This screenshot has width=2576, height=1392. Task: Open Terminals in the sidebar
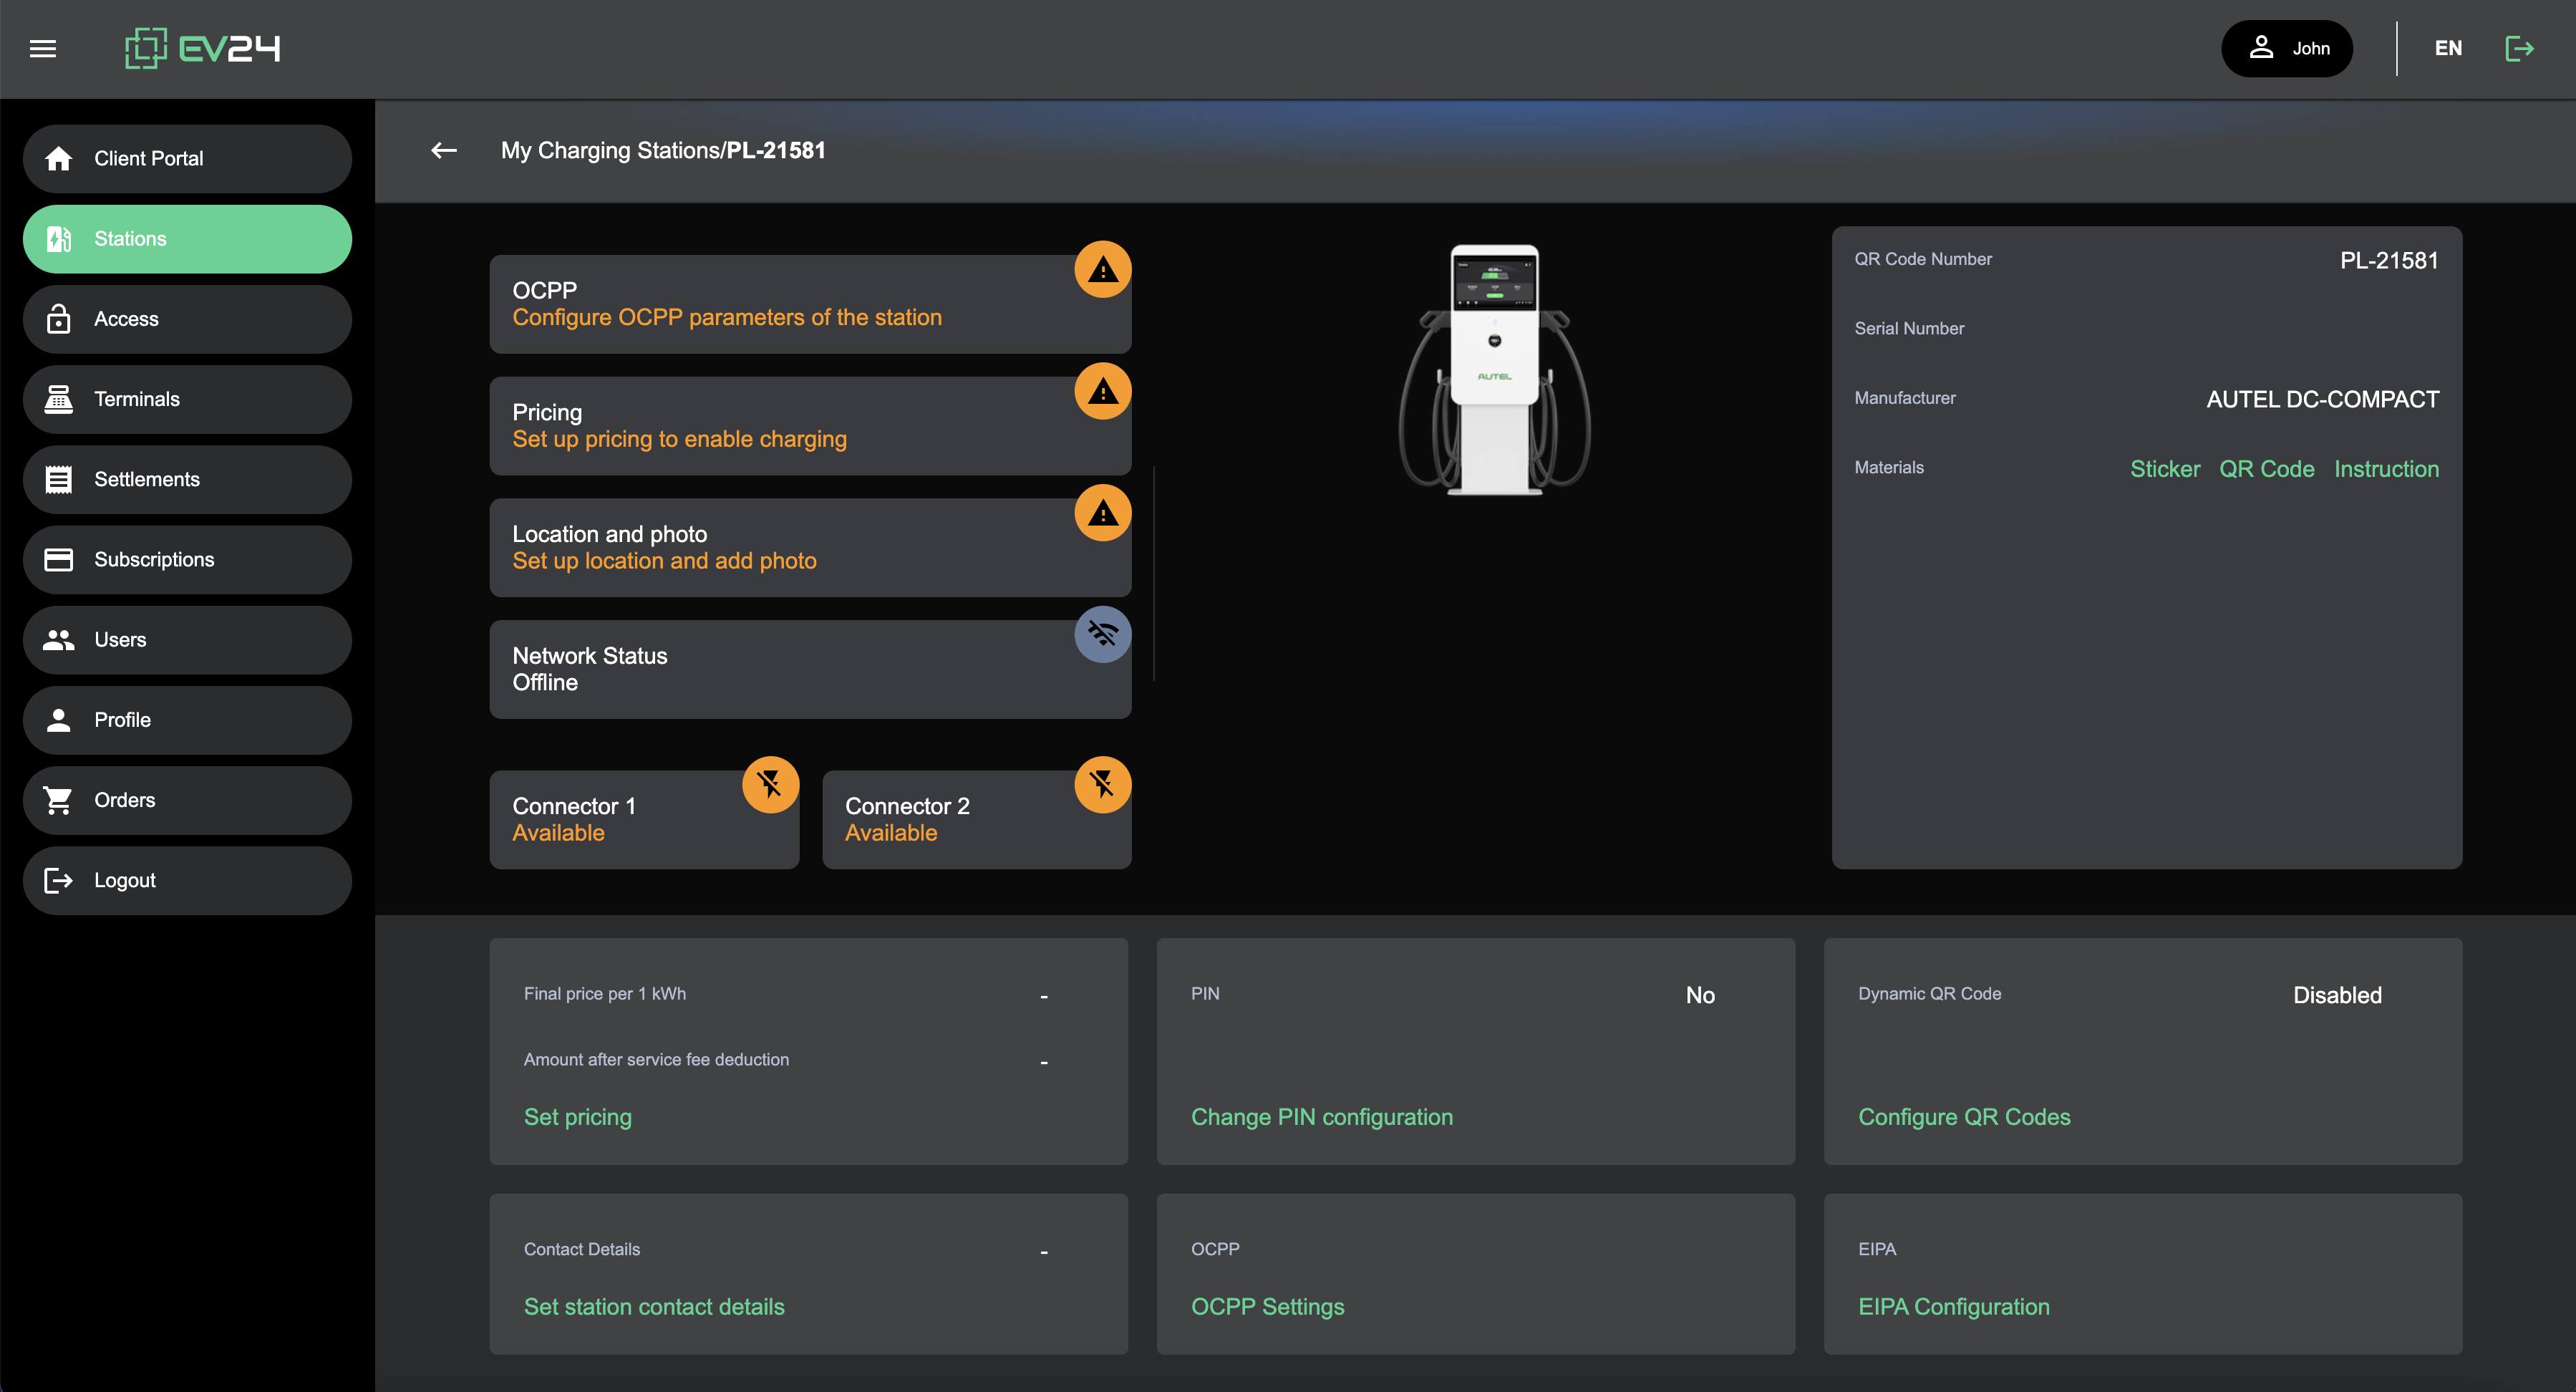coord(187,399)
